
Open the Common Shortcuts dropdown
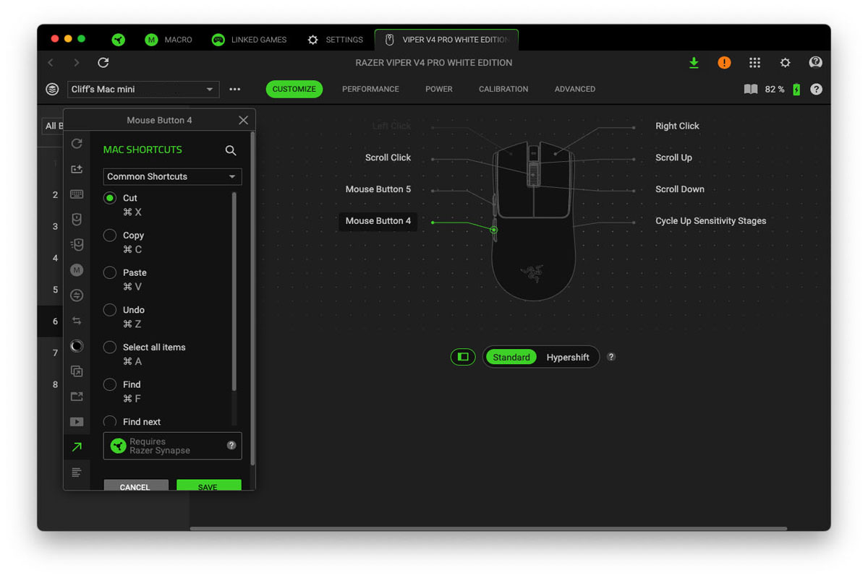click(172, 176)
